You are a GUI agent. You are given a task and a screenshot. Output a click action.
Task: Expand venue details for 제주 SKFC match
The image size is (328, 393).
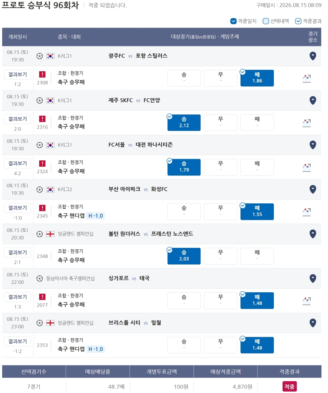coord(313,100)
